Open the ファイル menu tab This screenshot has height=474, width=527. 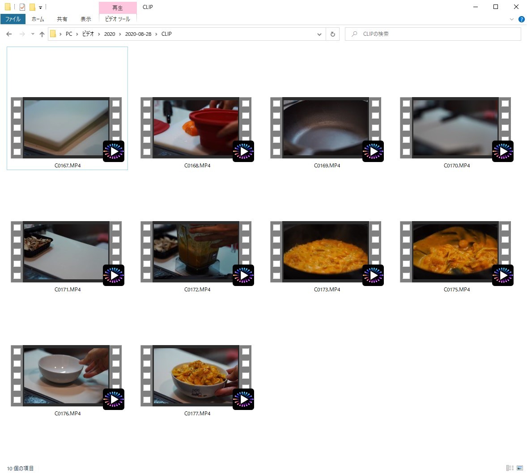13,19
